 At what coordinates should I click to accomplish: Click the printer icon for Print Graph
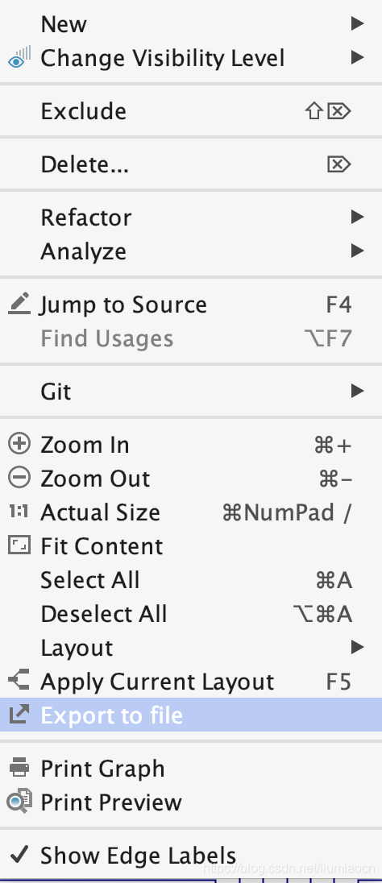tap(19, 768)
